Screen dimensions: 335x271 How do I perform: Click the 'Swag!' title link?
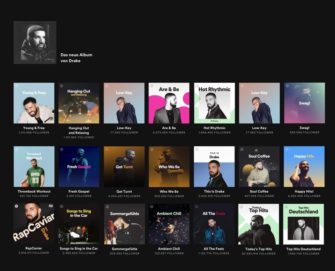(305, 128)
